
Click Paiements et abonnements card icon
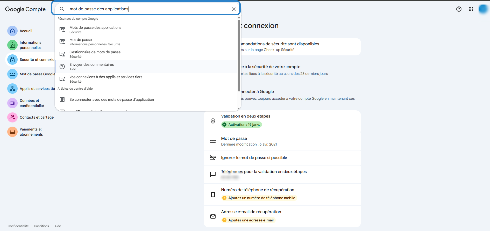tap(12, 132)
